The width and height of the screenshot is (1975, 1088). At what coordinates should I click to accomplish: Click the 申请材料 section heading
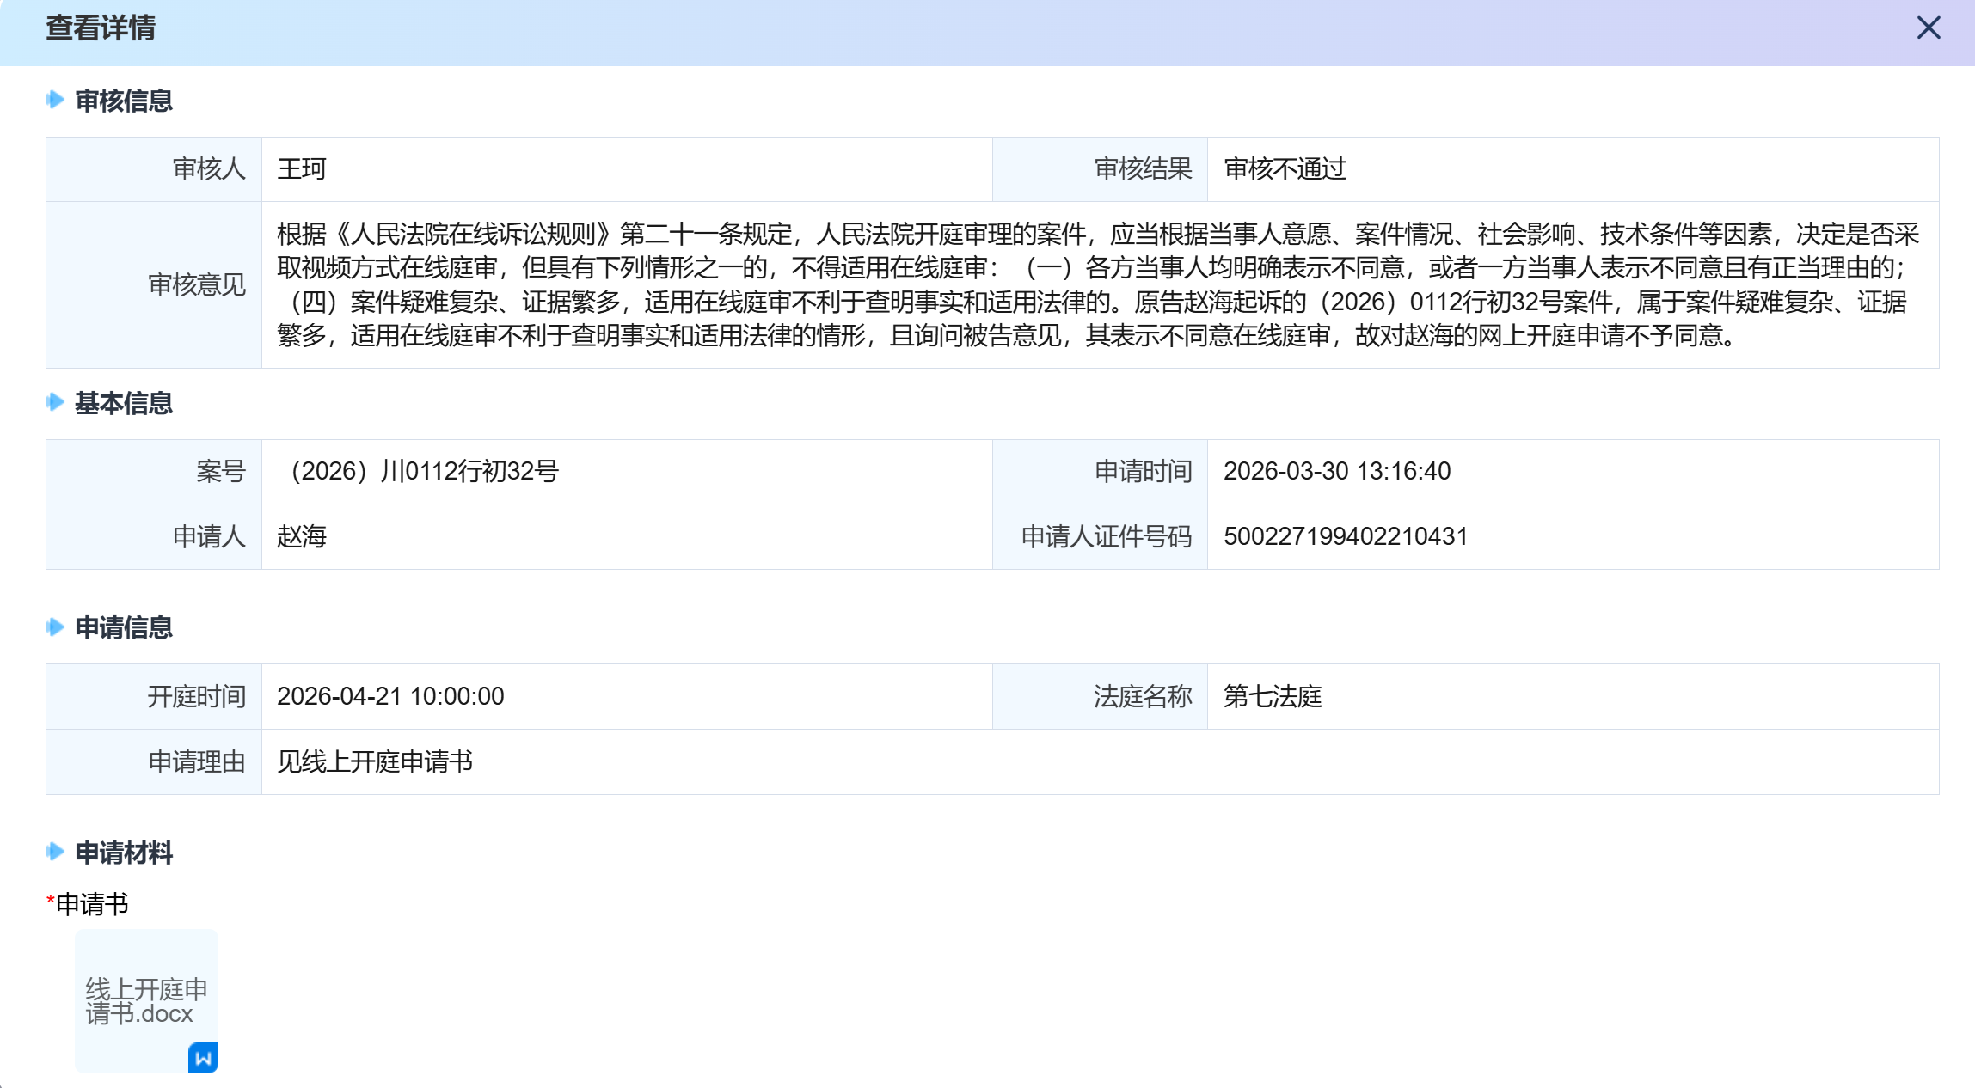point(124,853)
